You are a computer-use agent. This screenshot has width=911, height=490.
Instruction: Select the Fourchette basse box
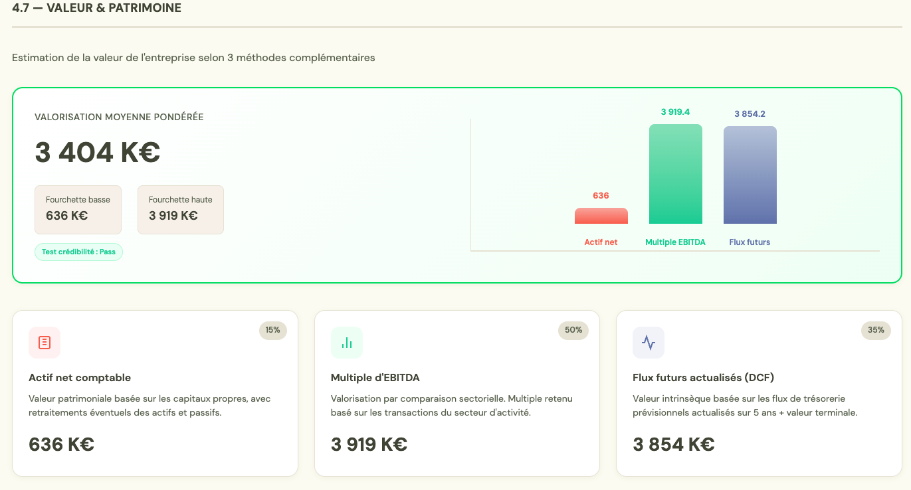pos(78,210)
